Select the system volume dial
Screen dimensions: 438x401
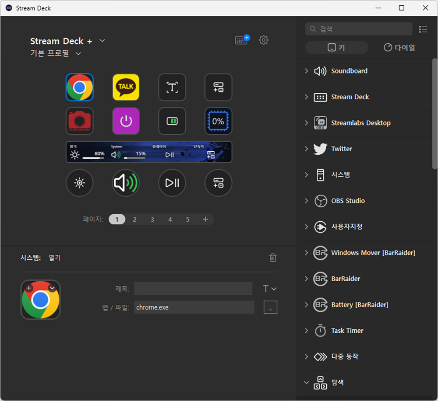tap(126, 183)
